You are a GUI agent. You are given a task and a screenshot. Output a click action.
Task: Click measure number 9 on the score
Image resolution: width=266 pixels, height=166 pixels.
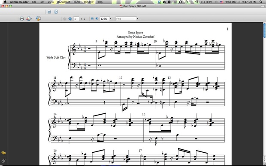tap(97, 41)
